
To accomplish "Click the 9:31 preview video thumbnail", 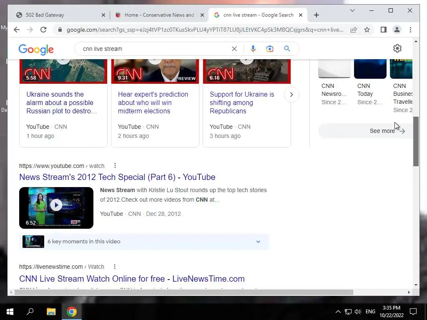I will click(155, 71).
